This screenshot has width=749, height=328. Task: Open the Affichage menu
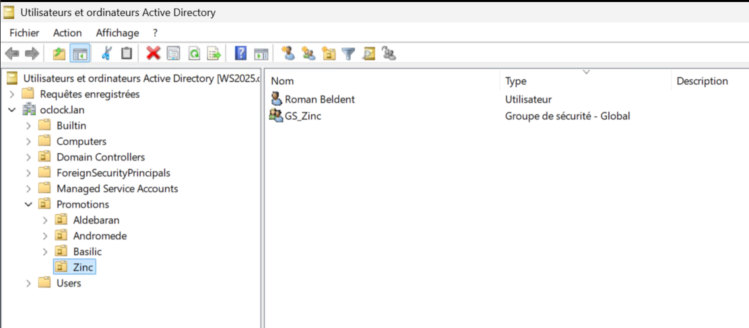click(x=117, y=32)
